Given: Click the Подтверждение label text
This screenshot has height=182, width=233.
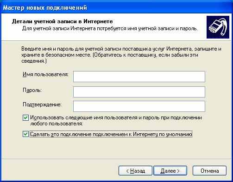Looking at the screenshot, I should pyautogui.click(x=42, y=104).
